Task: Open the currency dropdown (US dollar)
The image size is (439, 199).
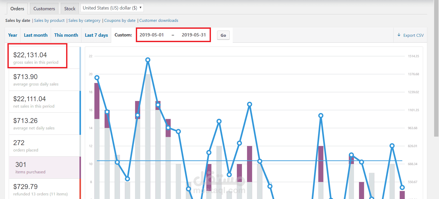Action: [112, 8]
